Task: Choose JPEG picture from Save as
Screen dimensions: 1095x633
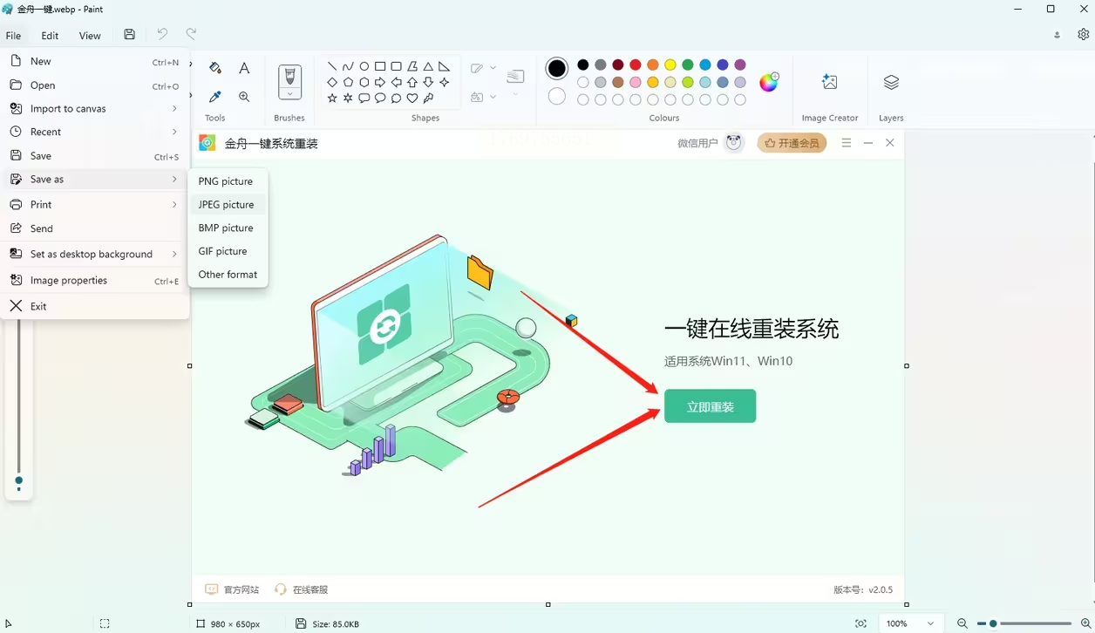Action: [x=227, y=204]
